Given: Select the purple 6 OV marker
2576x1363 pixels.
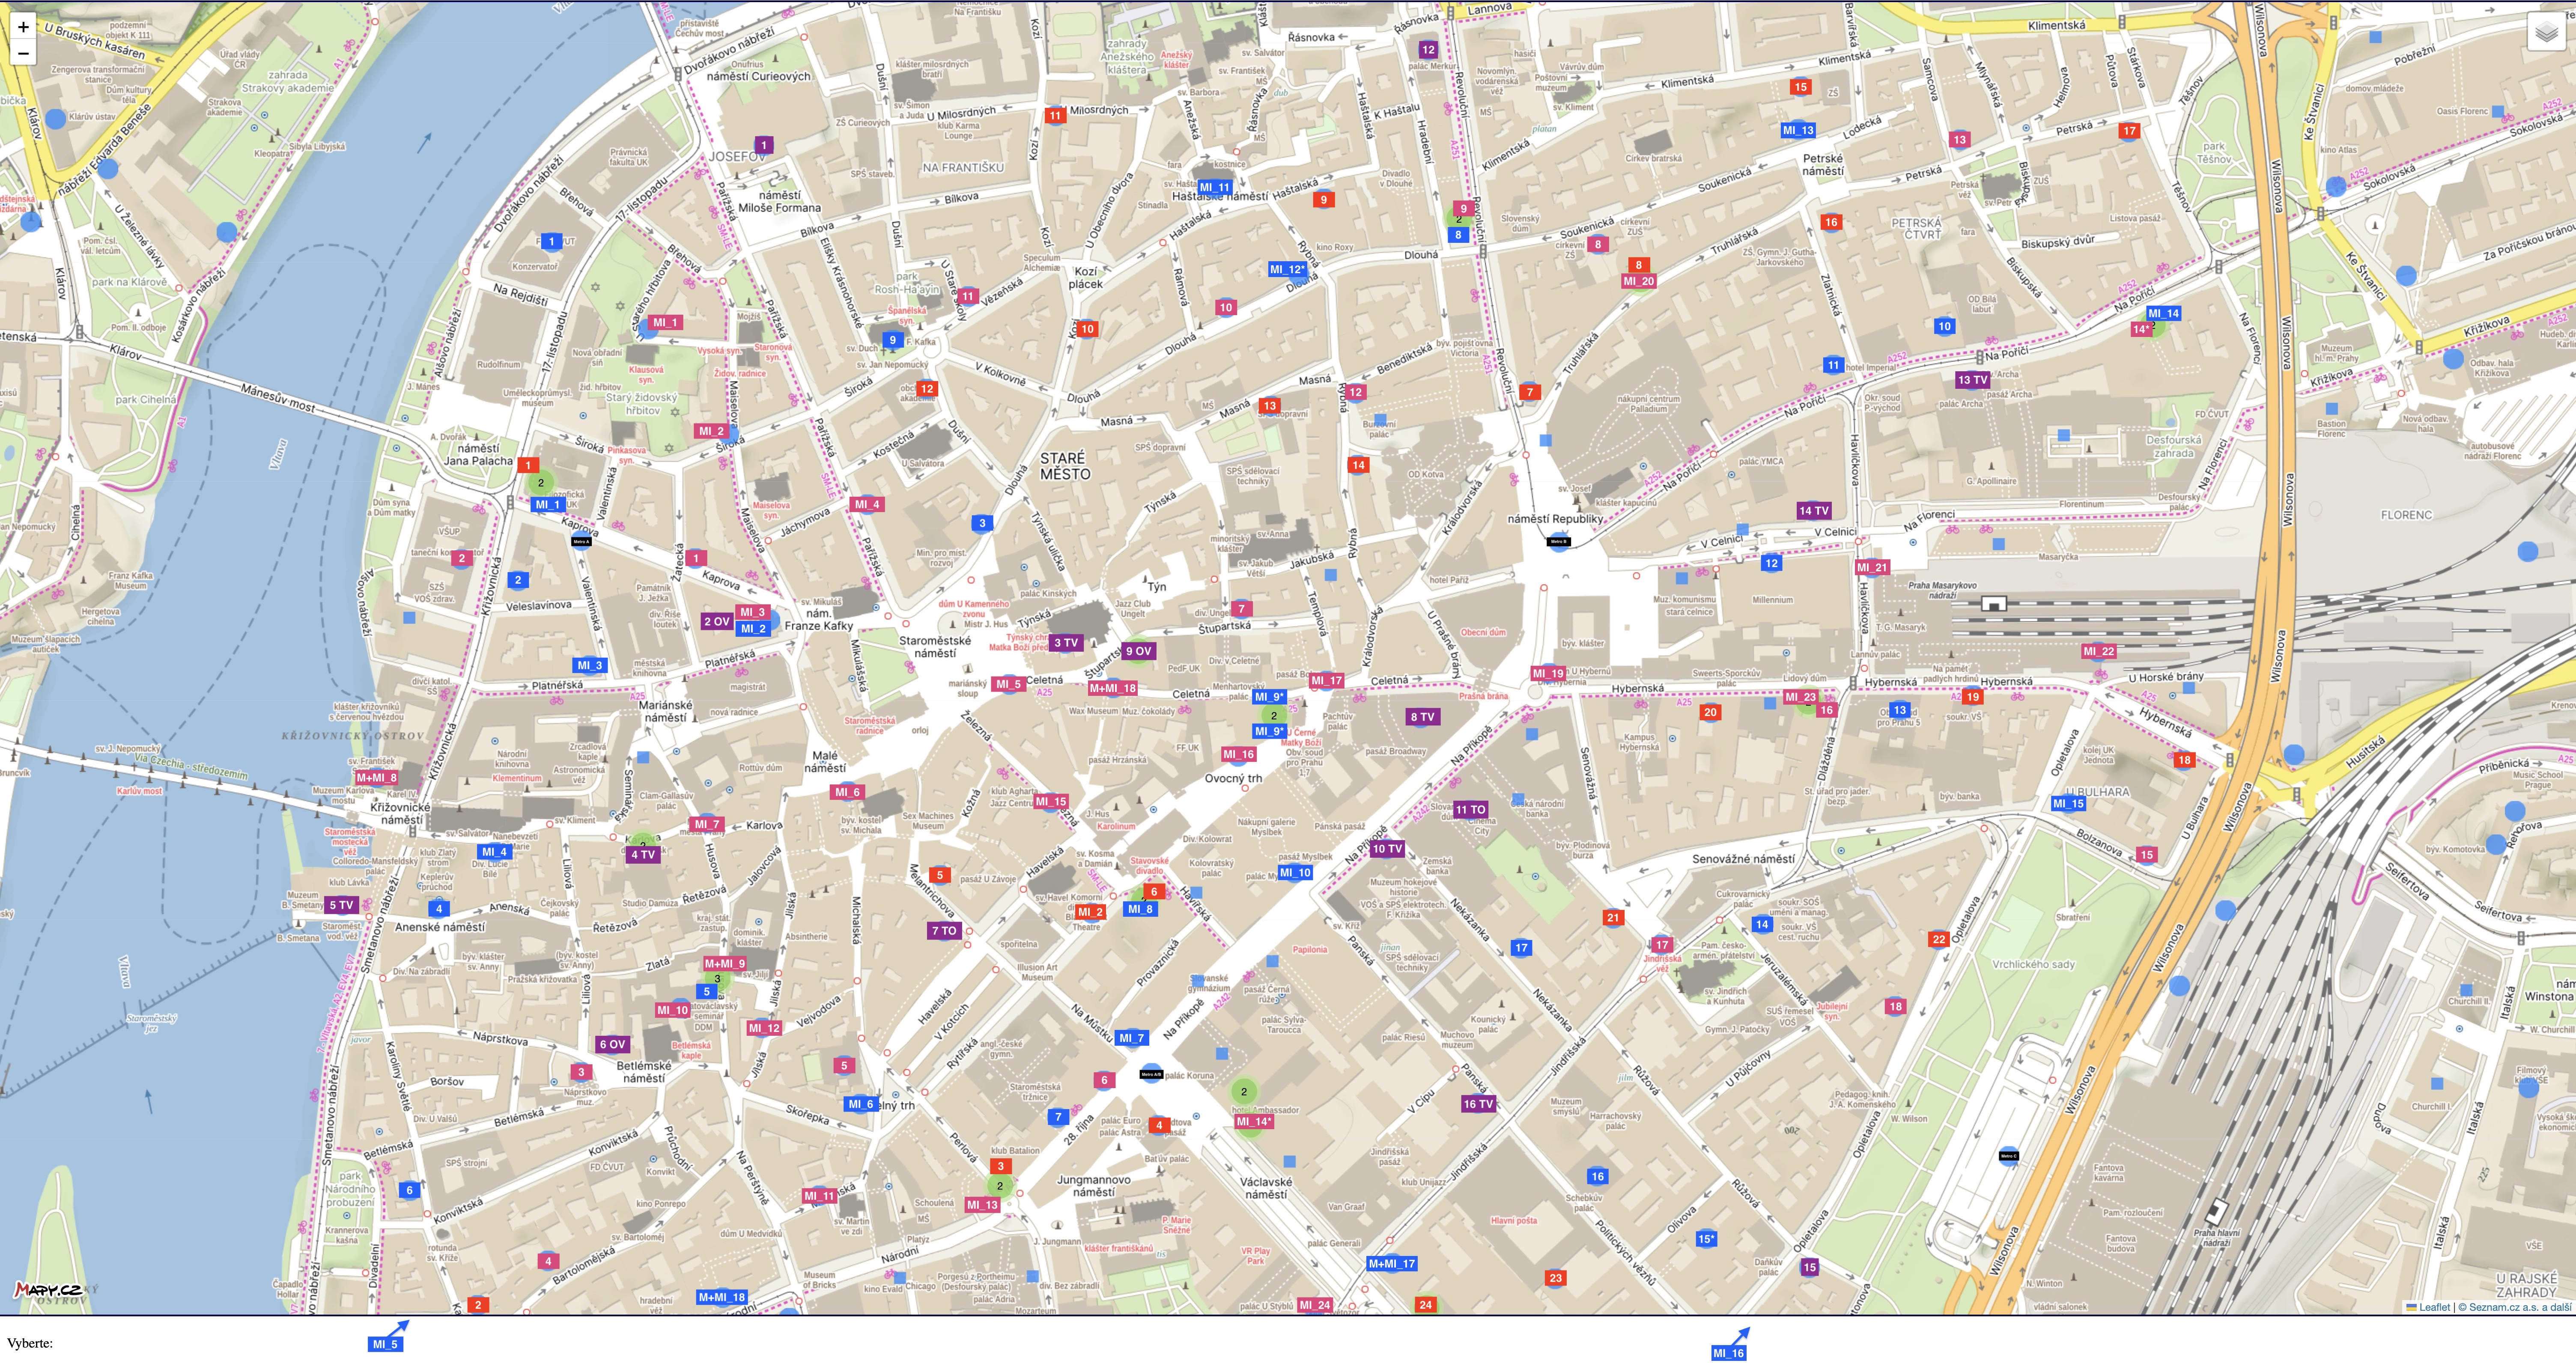Looking at the screenshot, I should click(x=612, y=1044).
